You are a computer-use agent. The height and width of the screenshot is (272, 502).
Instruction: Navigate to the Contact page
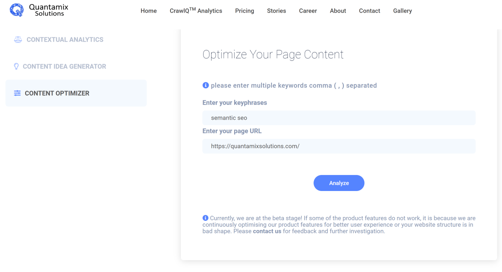[x=369, y=11]
